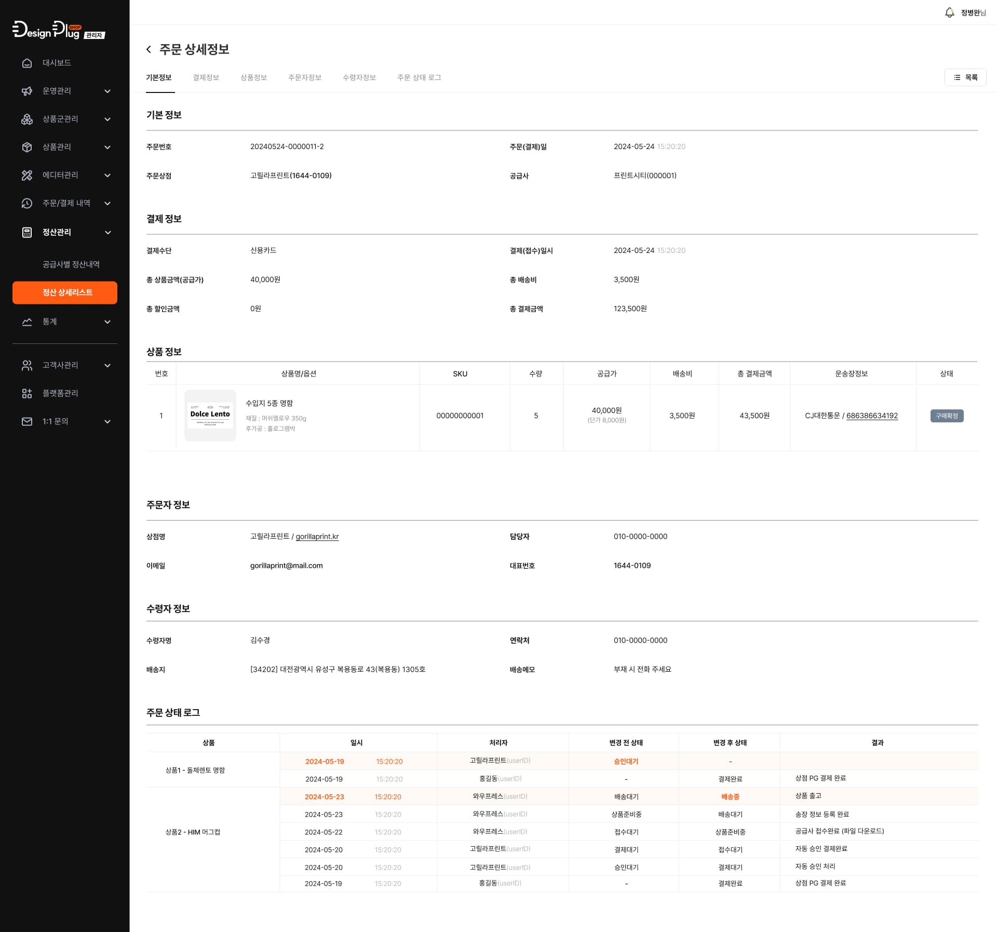This screenshot has height=932, width=997.
Task: Expand the 통계 menu chevron
Action: [107, 322]
